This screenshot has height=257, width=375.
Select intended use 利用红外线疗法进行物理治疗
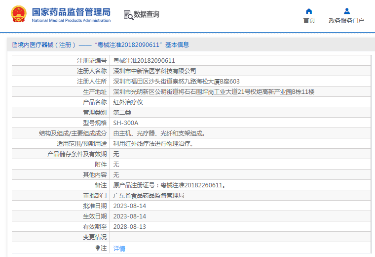pos(153,144)
